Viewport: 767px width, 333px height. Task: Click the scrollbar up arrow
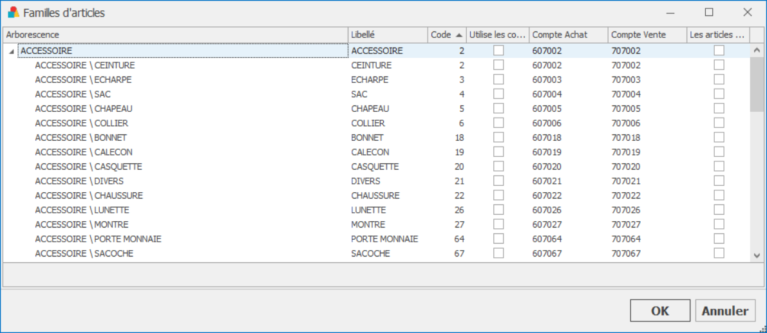coord(756,50)
